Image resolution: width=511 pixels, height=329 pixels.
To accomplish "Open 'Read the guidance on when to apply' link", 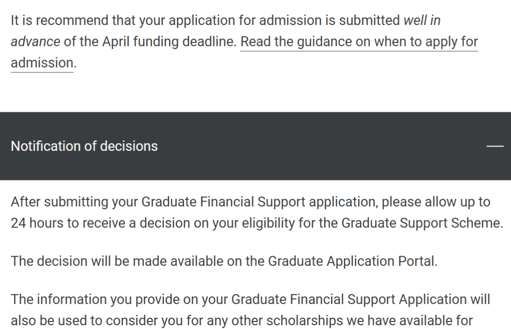I will tap(359, 42).
